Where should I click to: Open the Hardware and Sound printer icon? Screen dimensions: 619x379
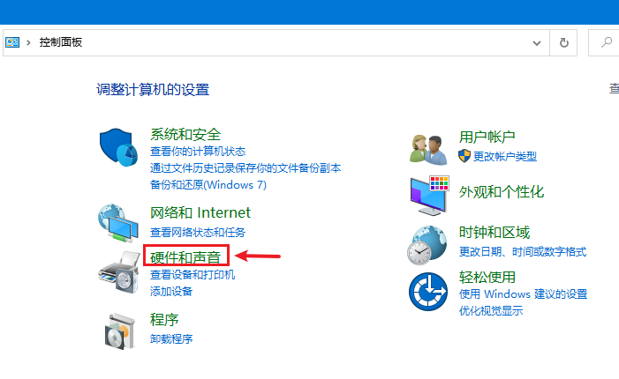119,272
